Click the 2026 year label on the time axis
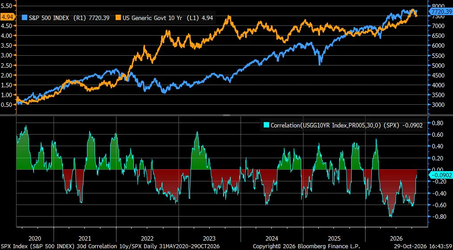This screenshot has width=453, height=250. coord(396,238)
